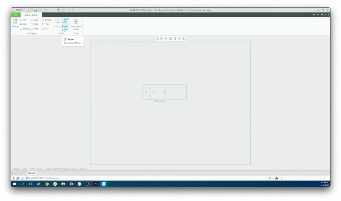Select the Zoom Out tool above the drawing
The height and width of the screenshot is (201, 341).
tap(165, 39)
